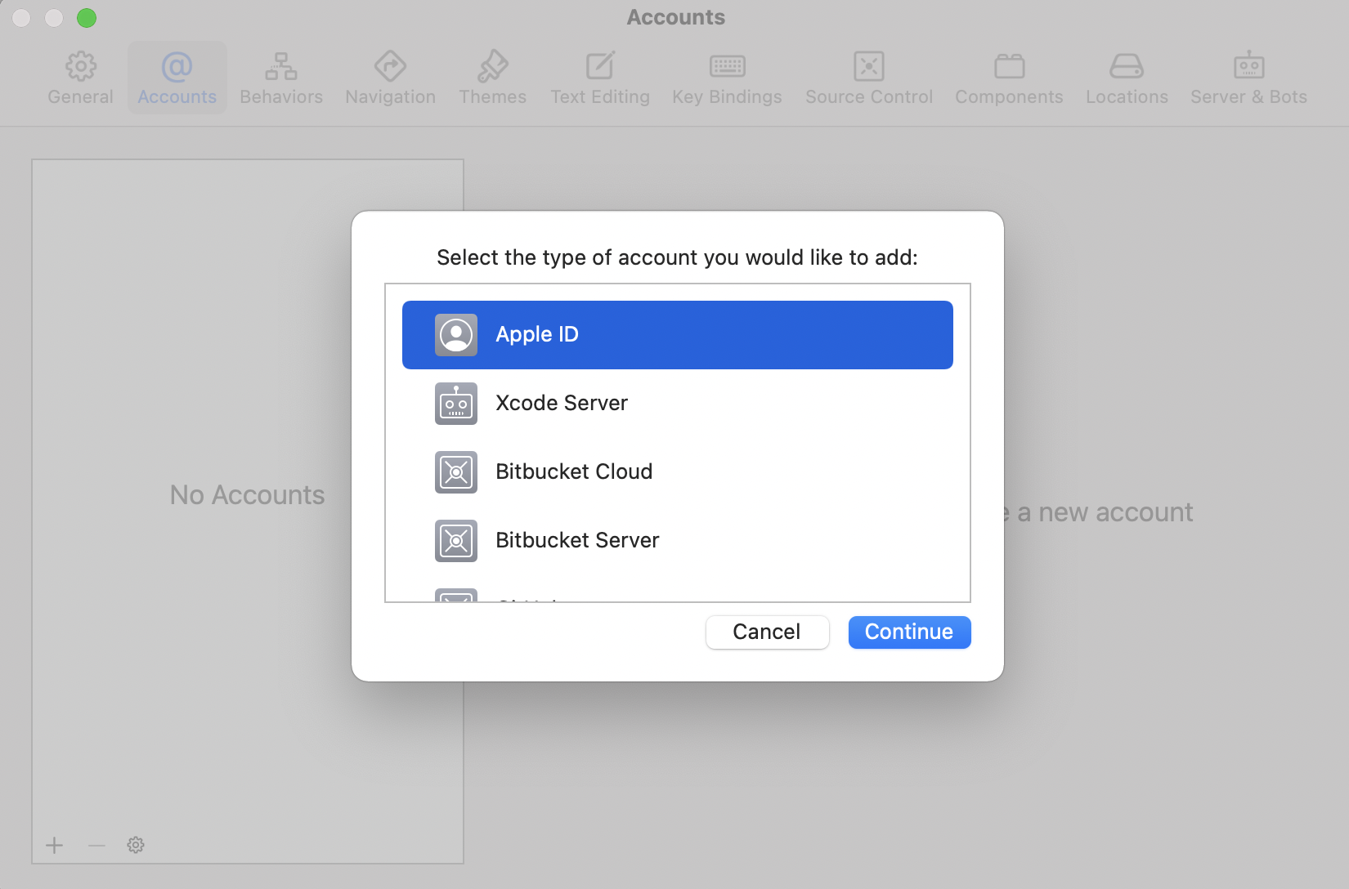Click the General tab label
1349x889 pixels.
click(80, 97)
